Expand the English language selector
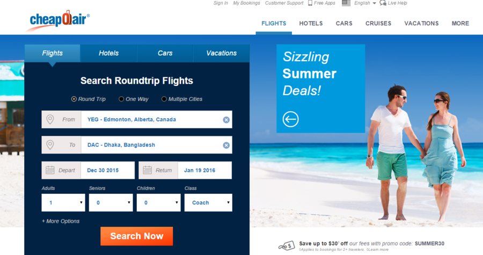Viewport: 483px width, 255px height. (365, 3)
